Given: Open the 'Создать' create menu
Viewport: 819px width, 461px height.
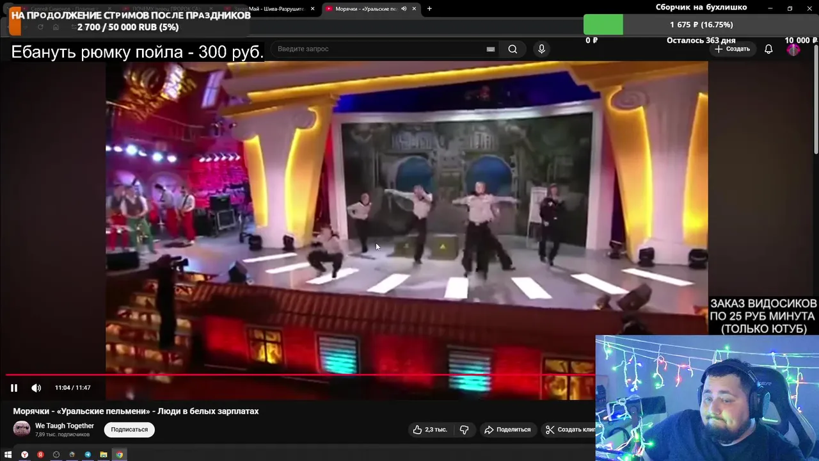Looking at the screenshot, I should 733,49.
